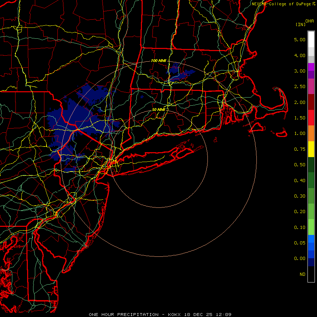Select the white swatch at legend top
The width and height of the screenshot is (317, 317).
tap(311, 39)
